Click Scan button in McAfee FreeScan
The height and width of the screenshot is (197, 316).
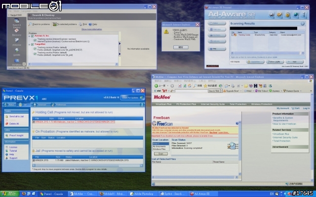(x=161, y=154)
